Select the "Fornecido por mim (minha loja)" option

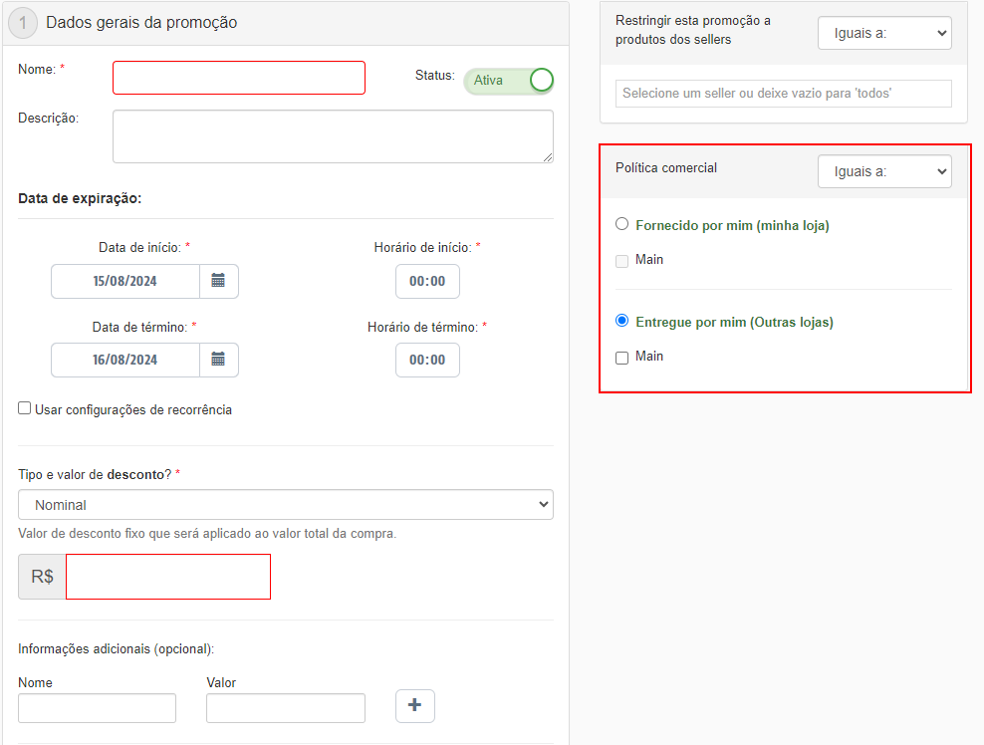[621, 224]
